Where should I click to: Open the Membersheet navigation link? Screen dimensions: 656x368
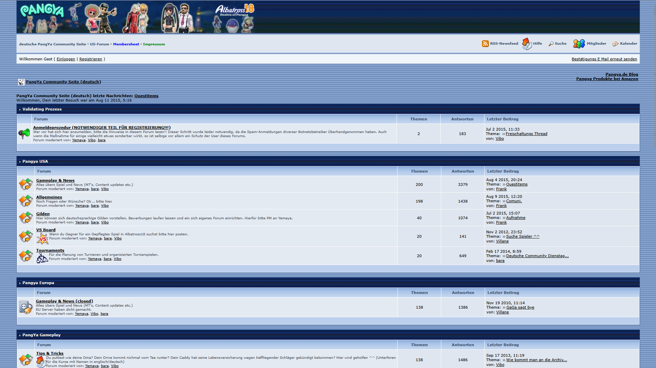(126, 44)
